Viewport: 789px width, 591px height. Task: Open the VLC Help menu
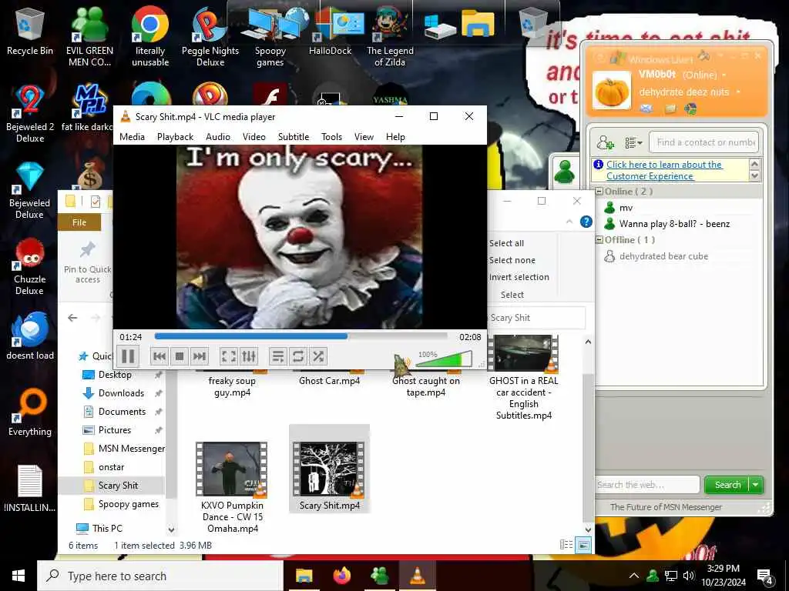coord(395,137)
